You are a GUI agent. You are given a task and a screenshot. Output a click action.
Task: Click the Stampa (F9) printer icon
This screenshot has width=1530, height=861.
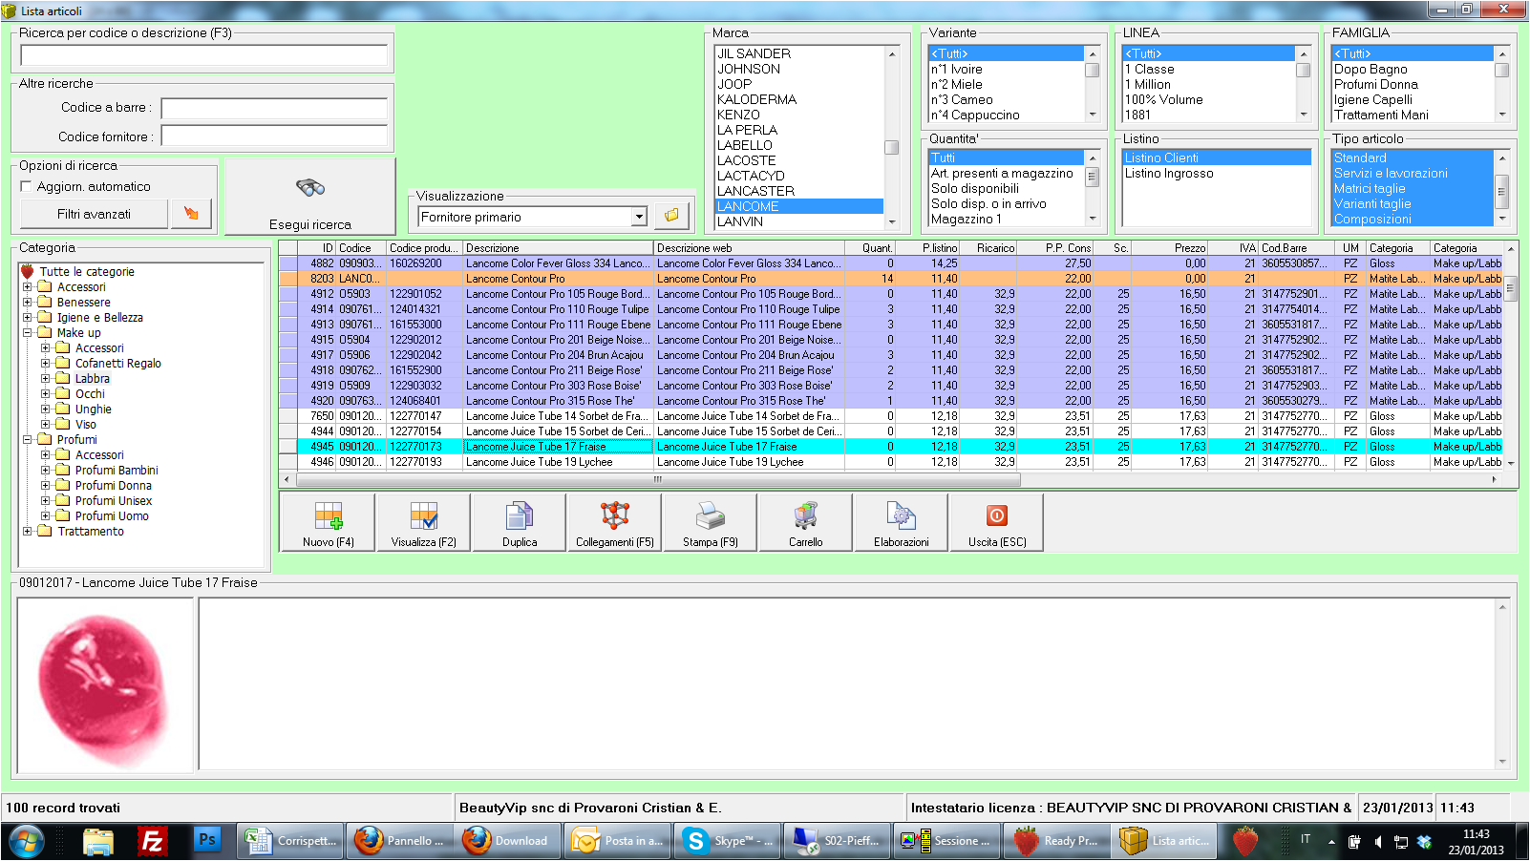point(711,516)
